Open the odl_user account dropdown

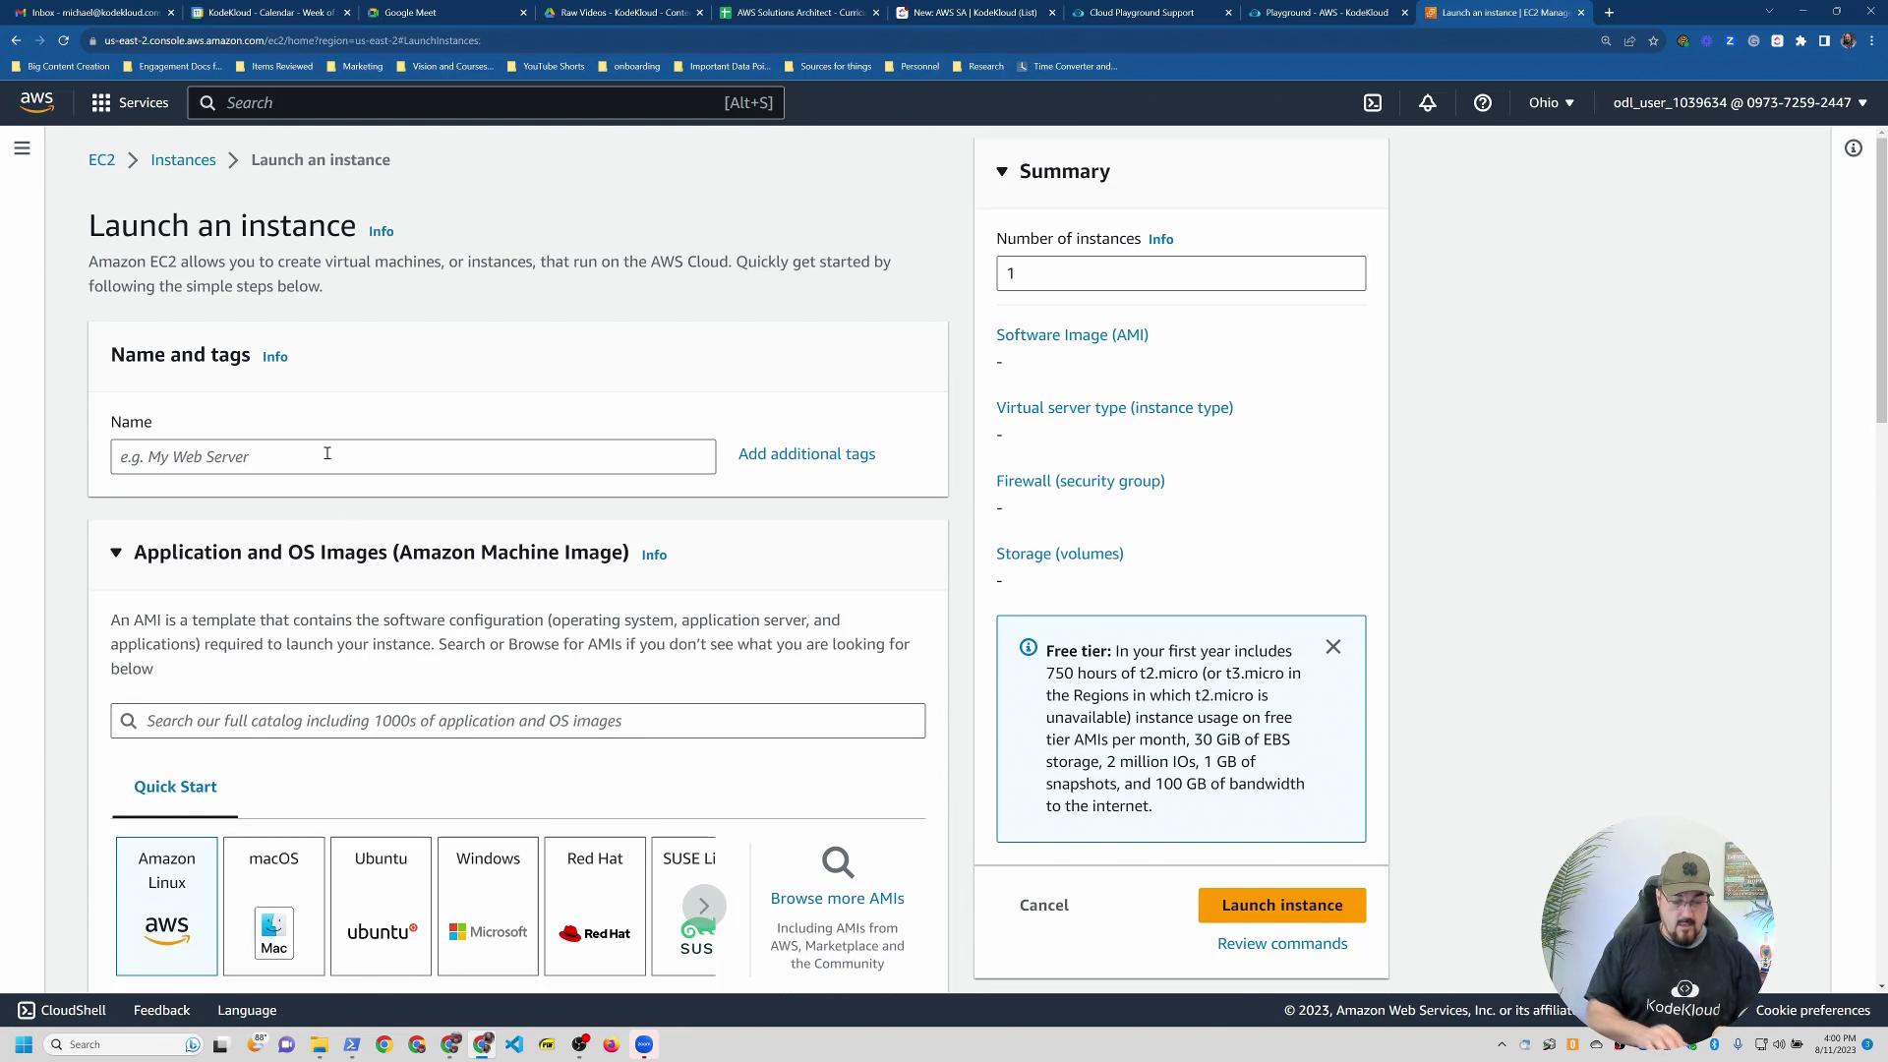tap(1740, 102)
